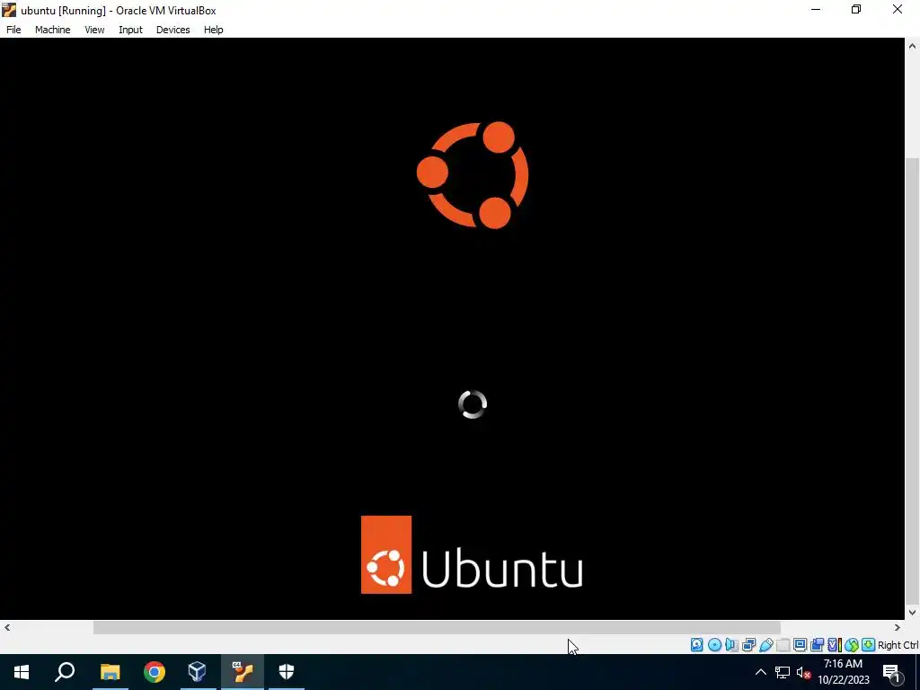Image resolution: width=920 pixels, height=690 pixels.
Task: Click the horizontal scrollbar left arrow
Action: 7,627
